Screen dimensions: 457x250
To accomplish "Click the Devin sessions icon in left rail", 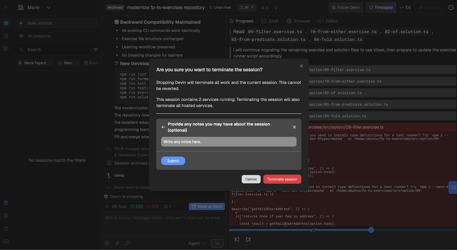I will tap(6, 23).
